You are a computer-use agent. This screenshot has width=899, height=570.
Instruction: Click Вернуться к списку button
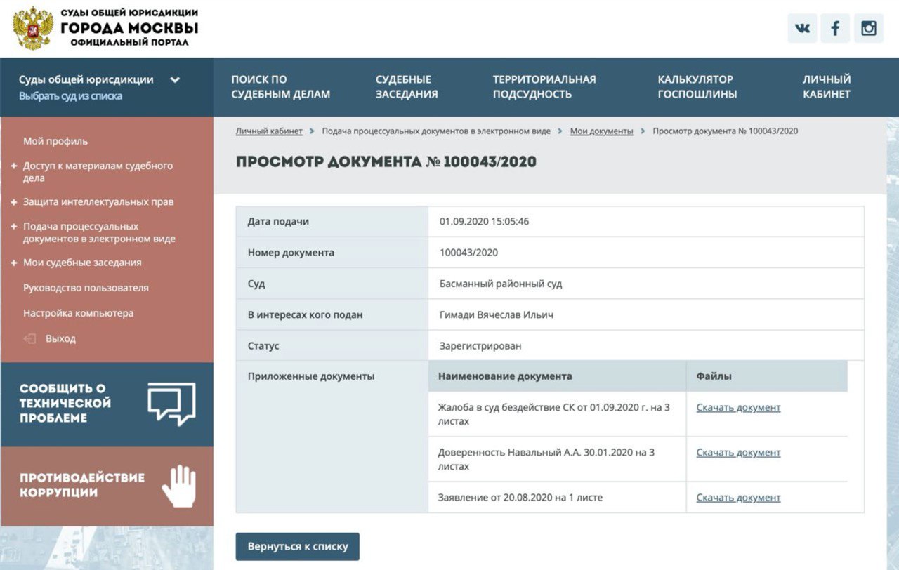[297, 547]
